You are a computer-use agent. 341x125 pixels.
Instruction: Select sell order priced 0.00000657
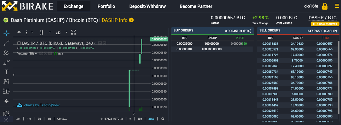297,44
